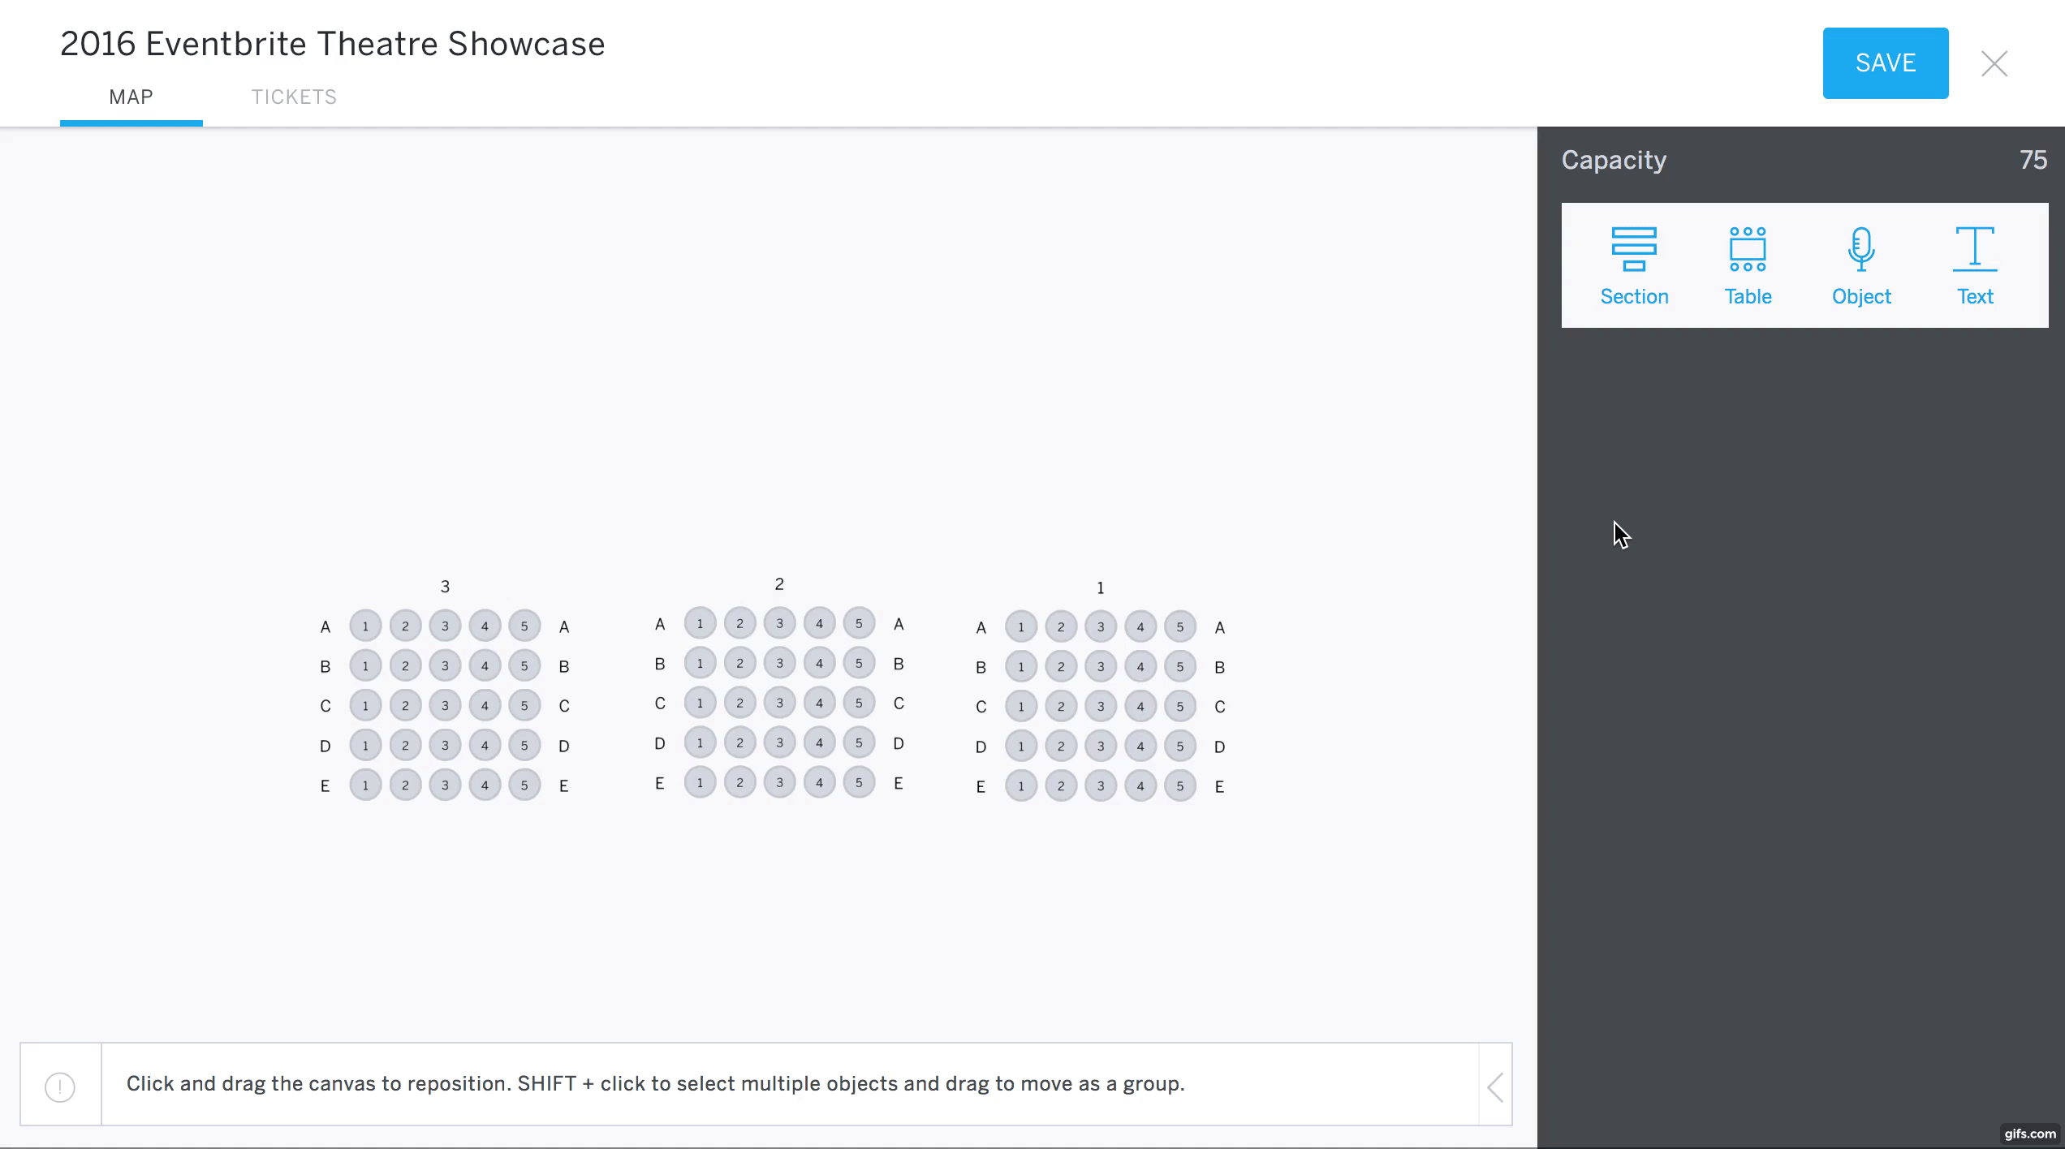Click seat 1 in row C section 3
This screenshot has width=2065, height=1149.
coord(365,706)
